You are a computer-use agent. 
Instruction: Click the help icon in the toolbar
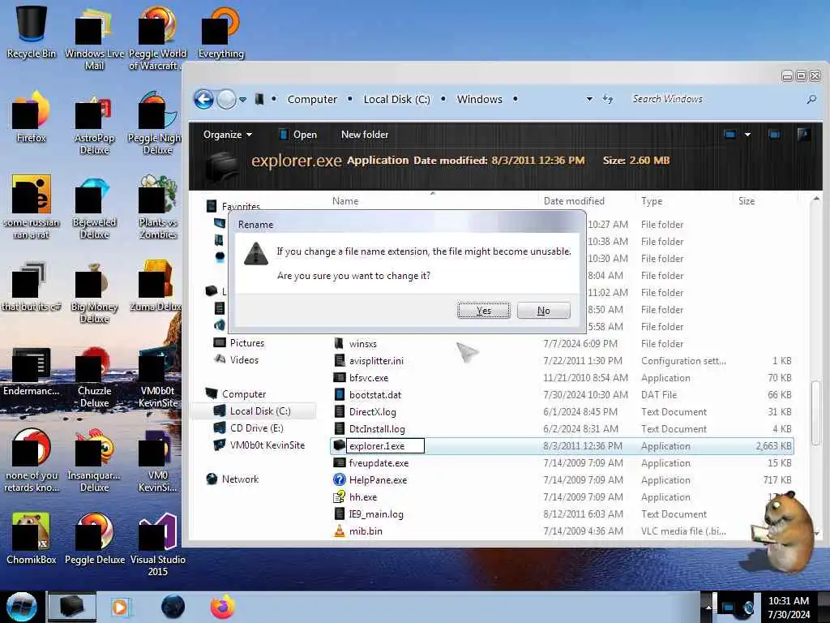(803, 135)
